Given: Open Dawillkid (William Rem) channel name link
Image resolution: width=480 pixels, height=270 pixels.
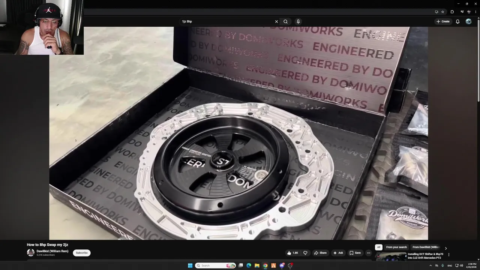Looking at the screenshot, I should [x=52, y=251].
